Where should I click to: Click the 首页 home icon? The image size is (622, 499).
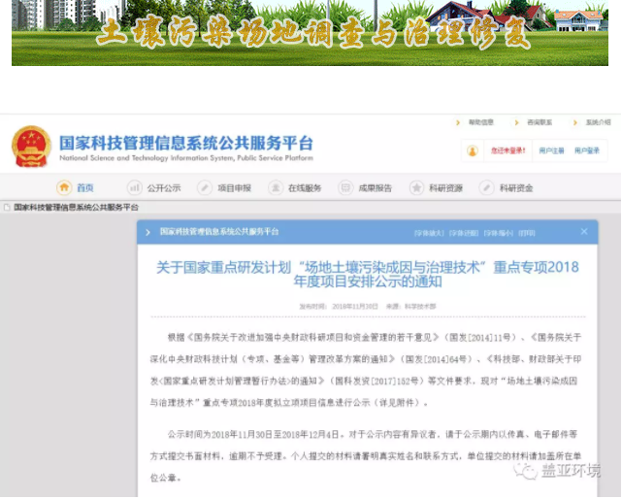pyautogui.click(x=65, y=187)
